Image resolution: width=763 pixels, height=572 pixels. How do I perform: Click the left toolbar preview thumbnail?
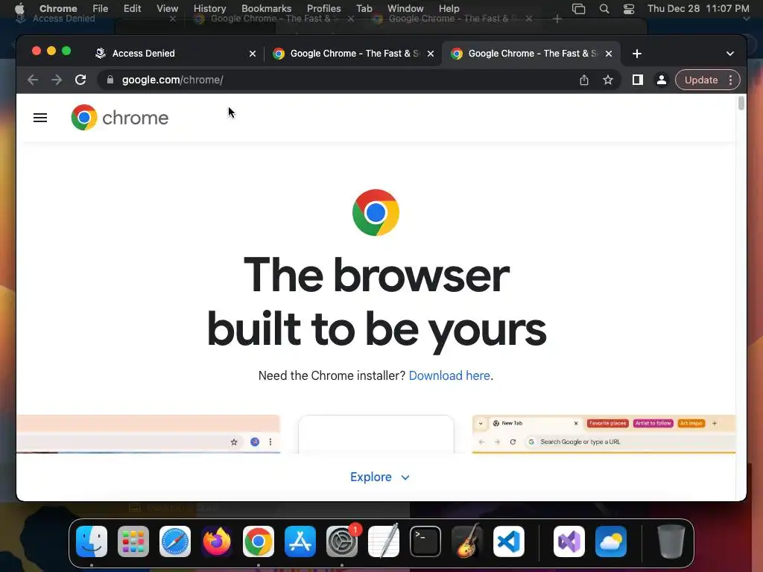click(148, 434)
